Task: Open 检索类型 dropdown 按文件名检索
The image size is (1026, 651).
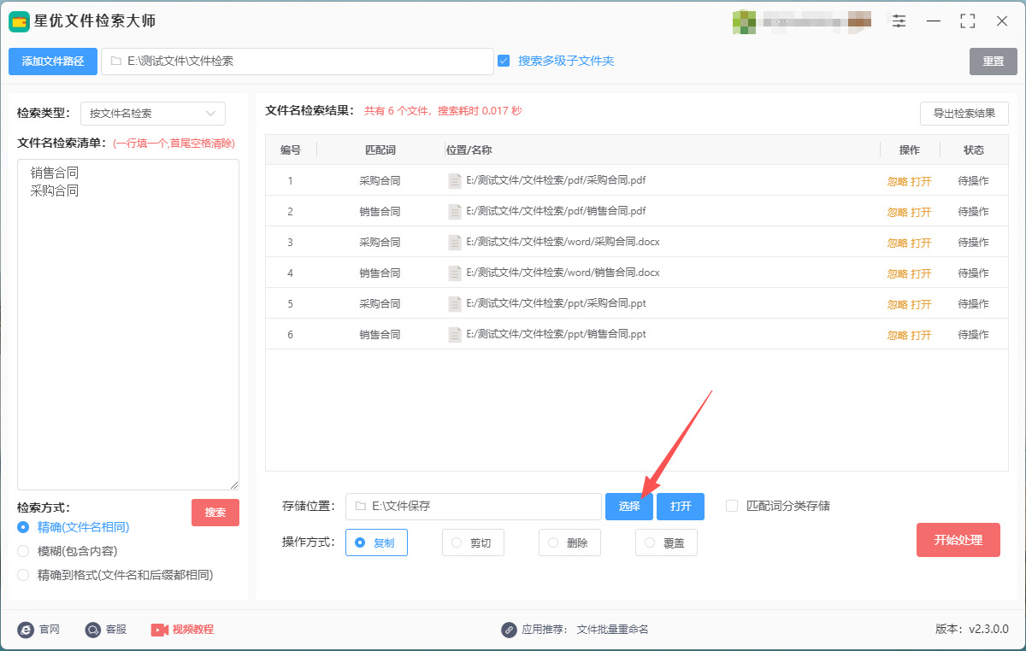Action: (153, 114)
